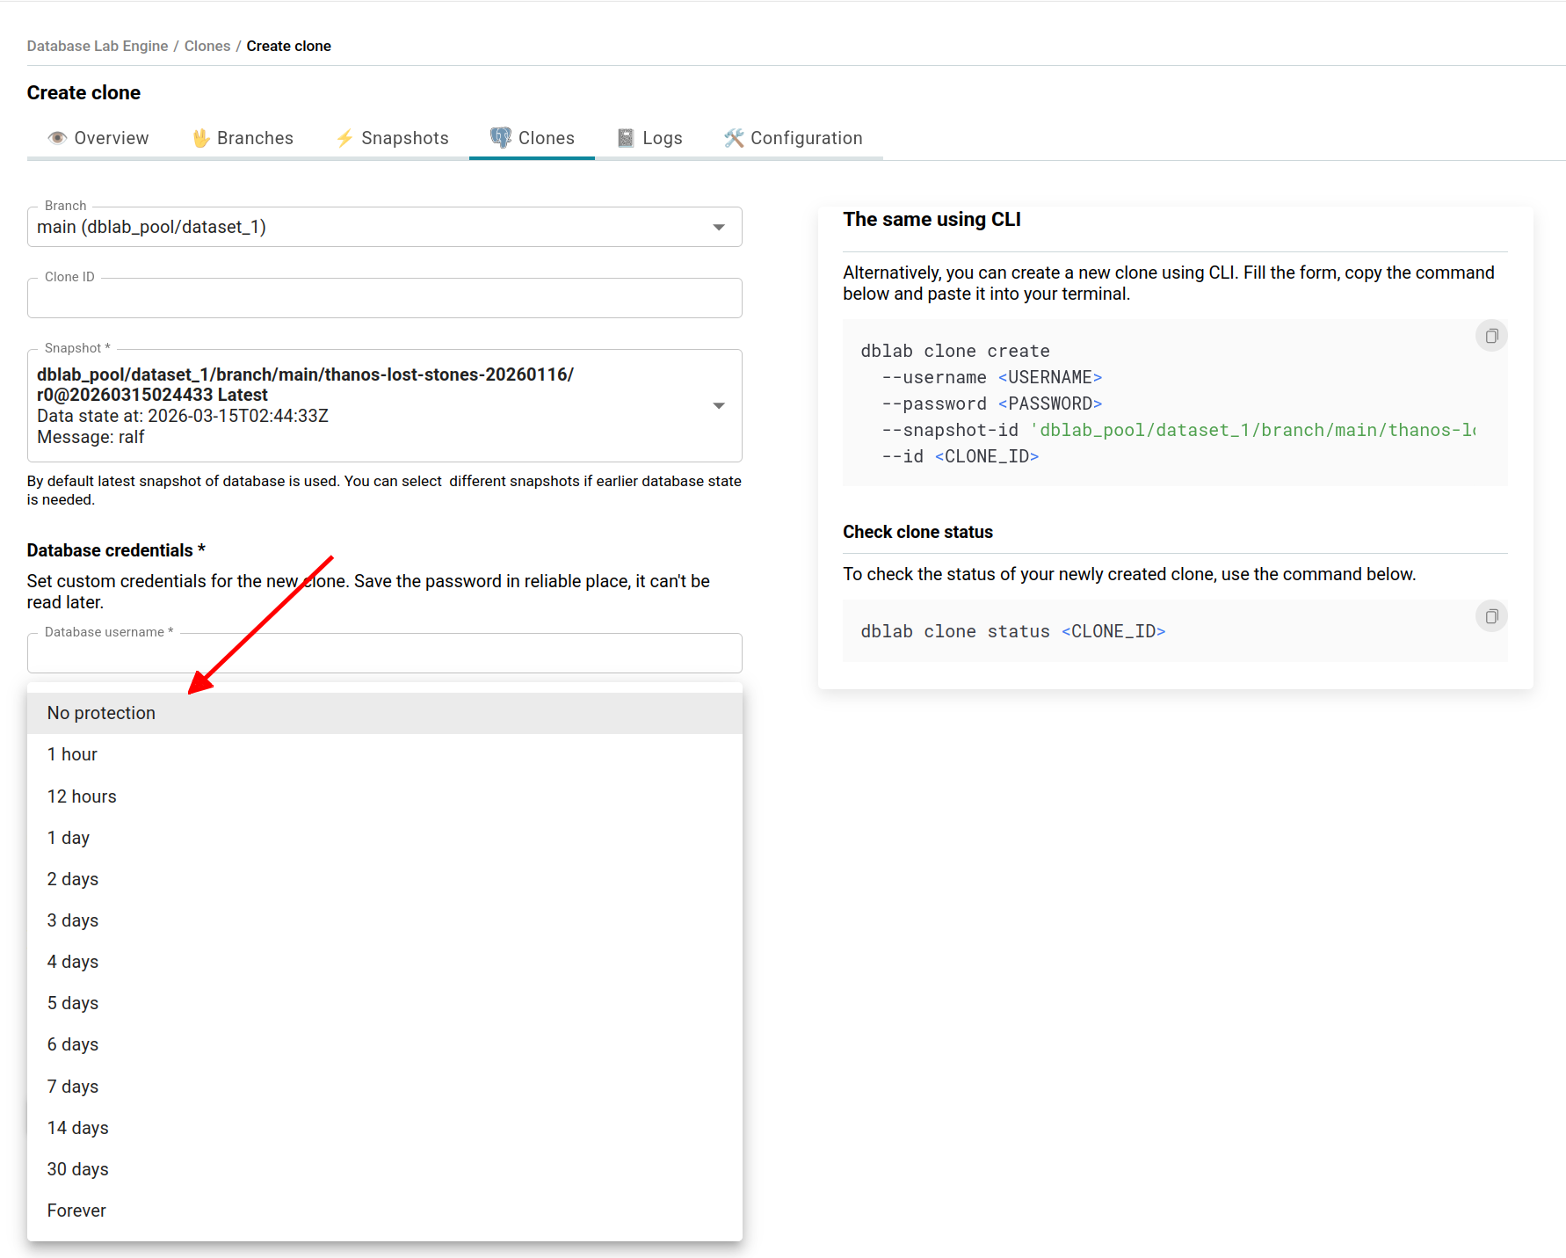Screen dimensions: 1566x1258
Task: Click the Clone ID input field
Action: [384, 298]
